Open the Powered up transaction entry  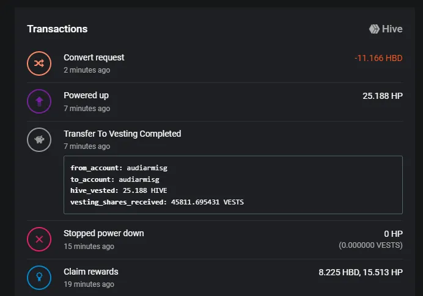(86, 95)
